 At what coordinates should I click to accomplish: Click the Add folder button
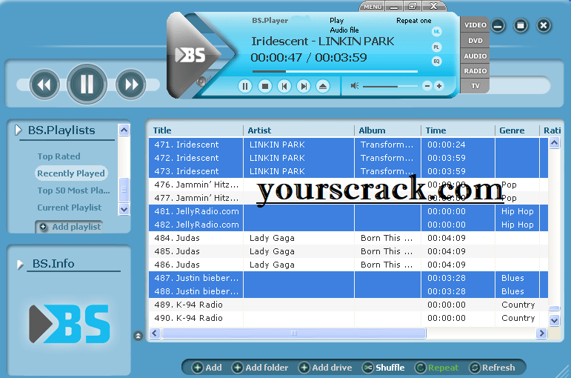[260, 368]
